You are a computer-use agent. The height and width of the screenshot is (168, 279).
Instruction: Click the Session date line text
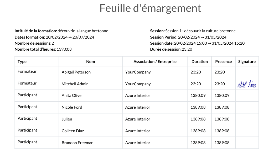pos(197,43)
